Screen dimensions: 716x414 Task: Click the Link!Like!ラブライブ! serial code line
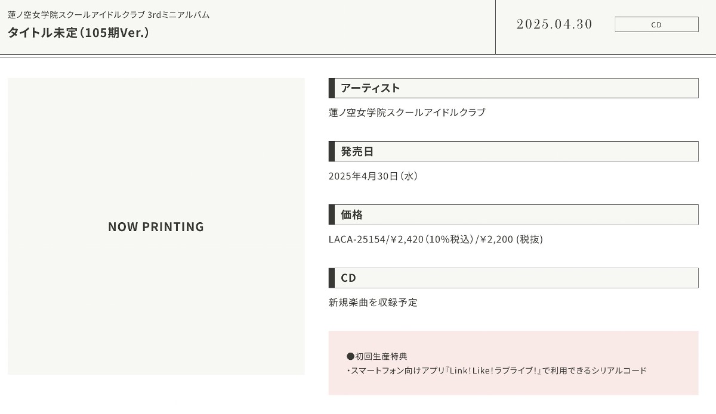496,371
